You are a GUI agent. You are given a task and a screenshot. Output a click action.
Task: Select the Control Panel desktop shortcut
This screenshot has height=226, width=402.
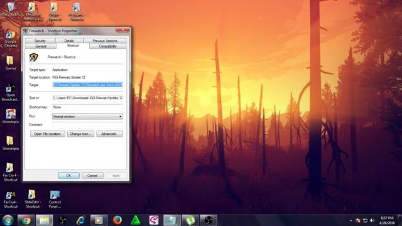[55, 200]
